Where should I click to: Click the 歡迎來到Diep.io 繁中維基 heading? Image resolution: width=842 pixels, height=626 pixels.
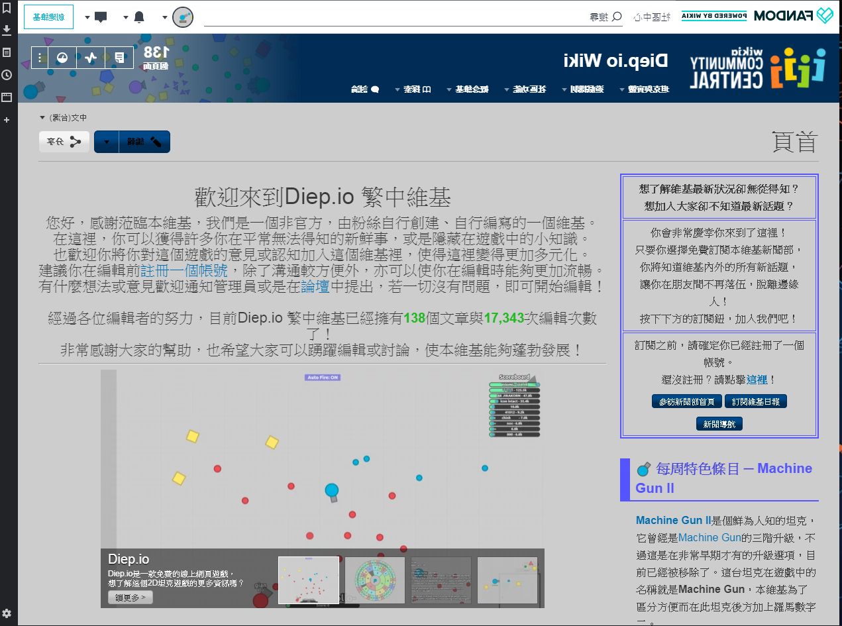point(323,197)
